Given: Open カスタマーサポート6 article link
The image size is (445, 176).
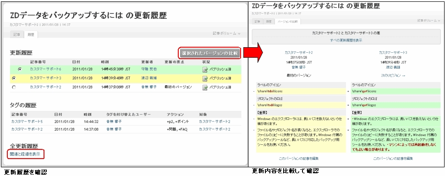Looking at the screenshot, I should (x=45, y=69).
